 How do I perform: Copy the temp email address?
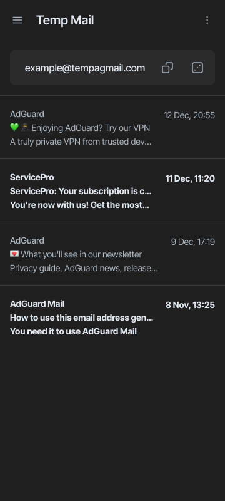coord(167,68)
